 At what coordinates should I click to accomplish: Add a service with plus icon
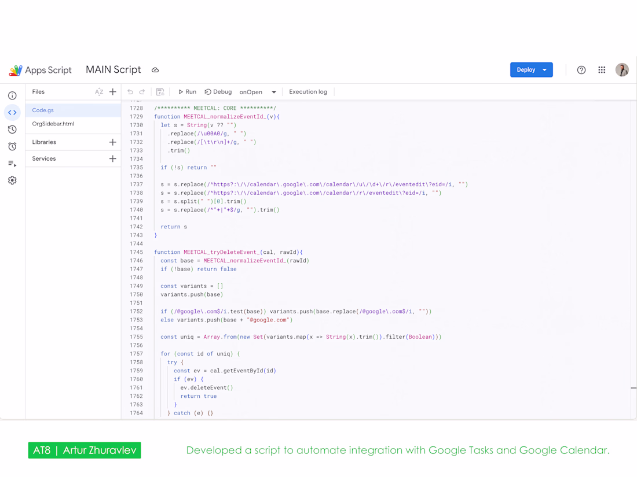(113, 158)
